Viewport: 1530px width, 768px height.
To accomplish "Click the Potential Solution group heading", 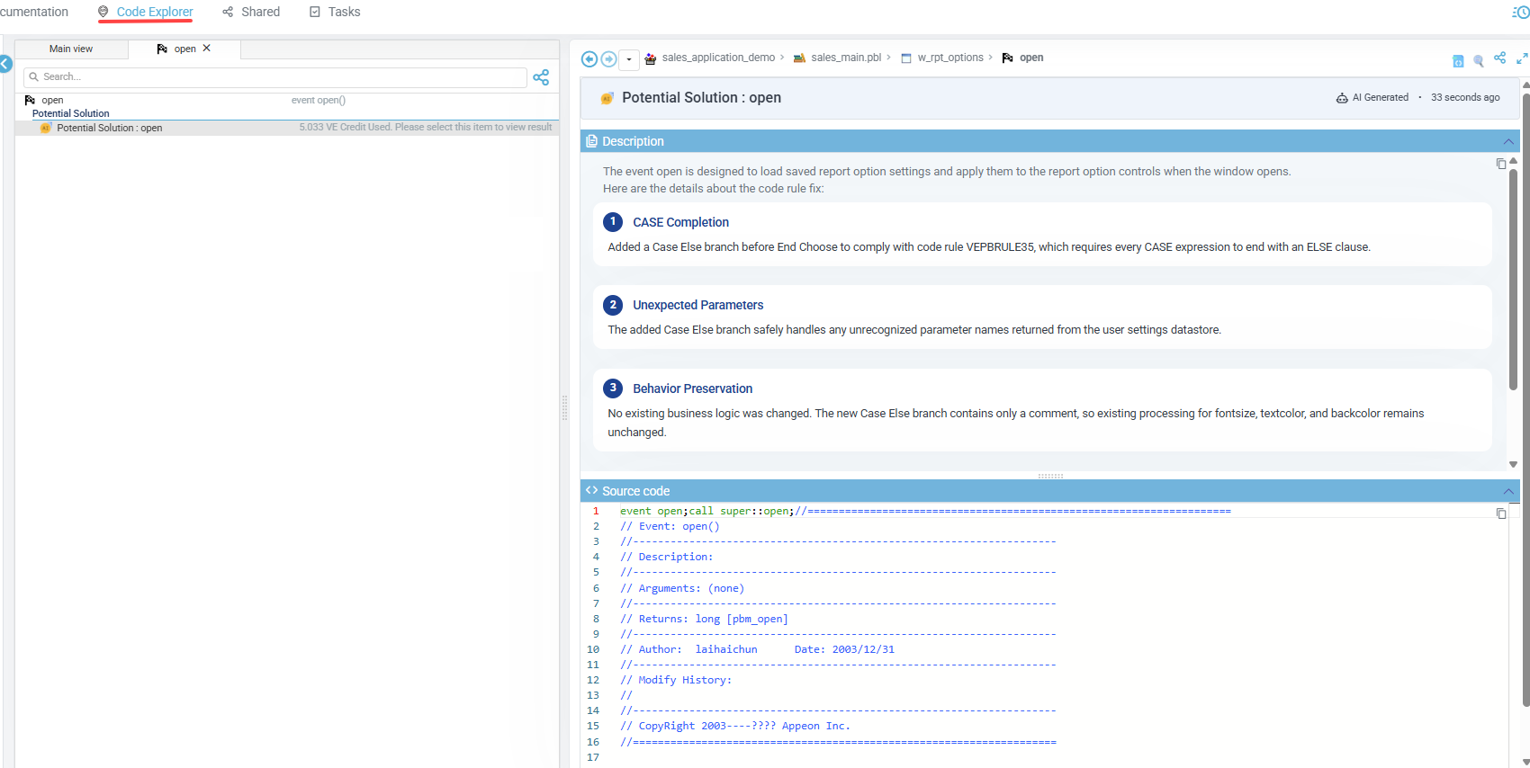I will [71, 113].
